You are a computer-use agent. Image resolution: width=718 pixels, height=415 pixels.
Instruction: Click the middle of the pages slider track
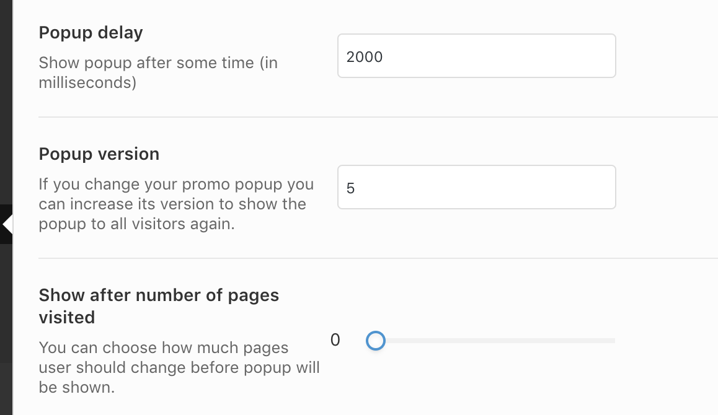496,341
